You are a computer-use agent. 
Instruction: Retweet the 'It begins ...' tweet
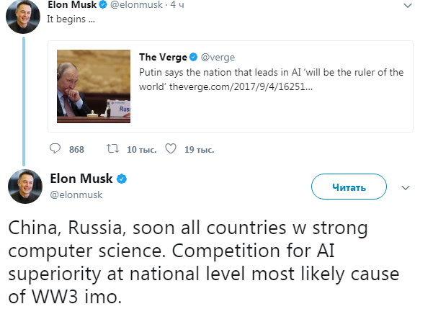pyautogui.click(x=112, y=149)
